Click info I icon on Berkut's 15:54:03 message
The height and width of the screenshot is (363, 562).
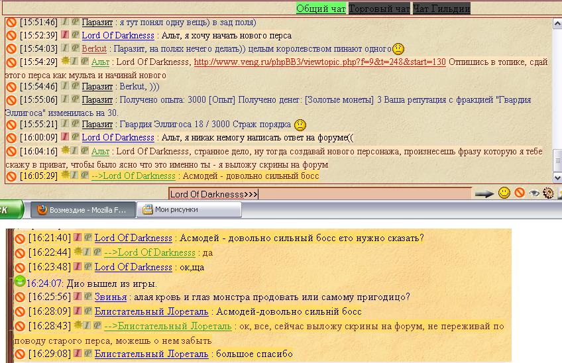[x=65, y=48]
